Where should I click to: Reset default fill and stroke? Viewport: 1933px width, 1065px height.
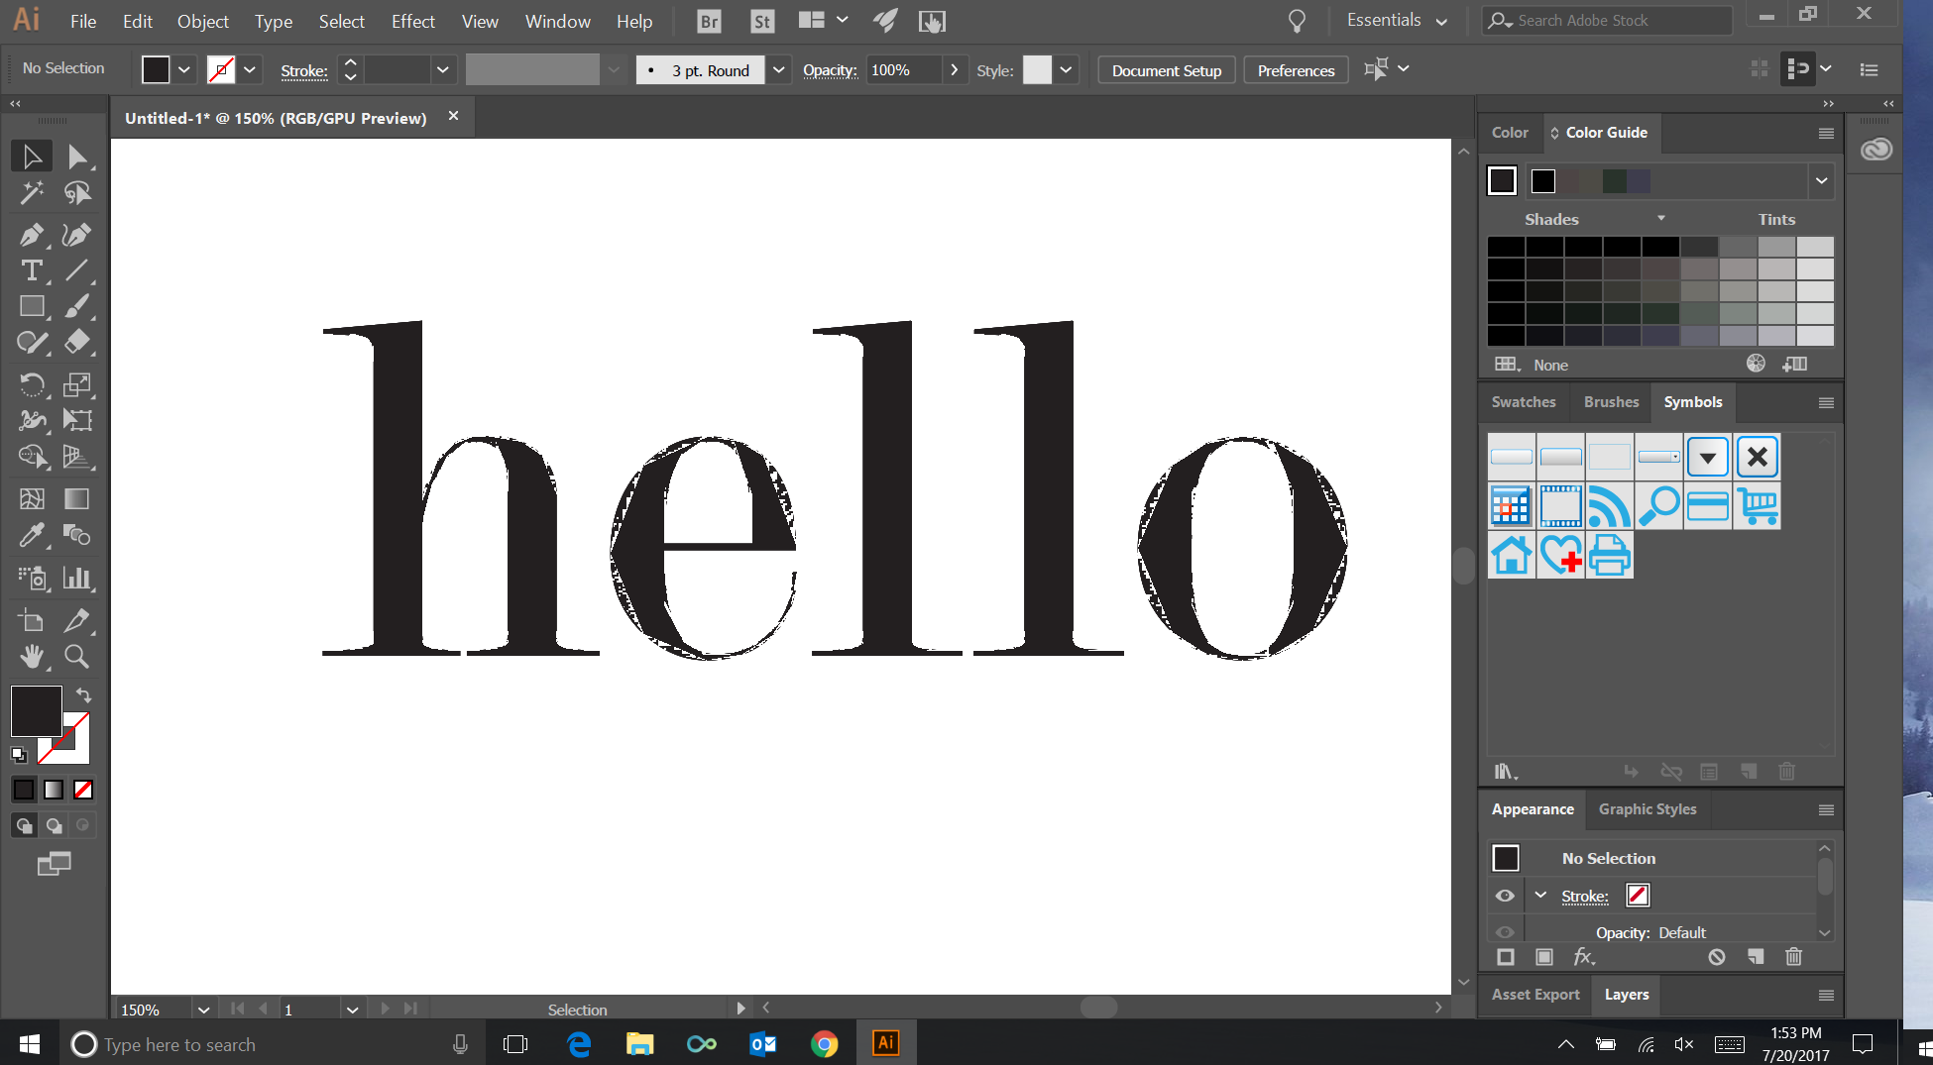click(x=19, y=755)
